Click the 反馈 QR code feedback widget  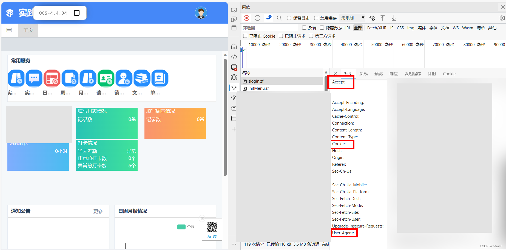click(212, 230)
